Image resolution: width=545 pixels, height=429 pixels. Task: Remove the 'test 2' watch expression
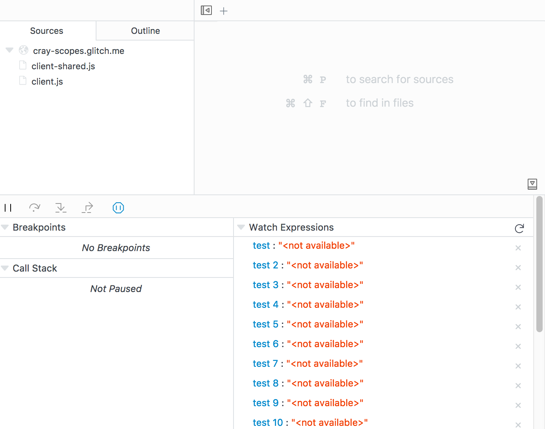(518, 268)
